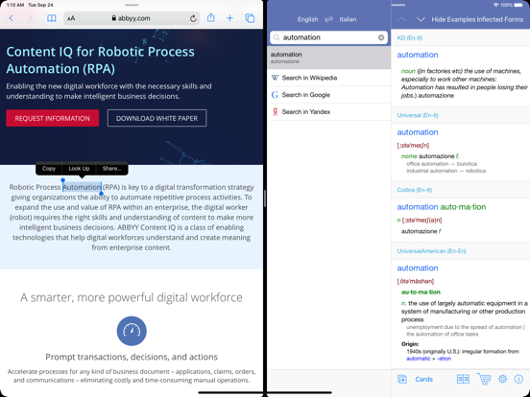Tap Yandex icon
Image resolution: width=530 pixels, height=397 pixels.
pyautogui.click(x=275, y=112)
